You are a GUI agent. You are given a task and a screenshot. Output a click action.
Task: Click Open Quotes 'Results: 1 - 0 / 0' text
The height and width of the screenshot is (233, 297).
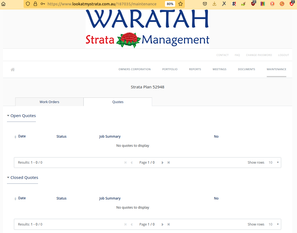pyautogui.click(x=30, y=163)
